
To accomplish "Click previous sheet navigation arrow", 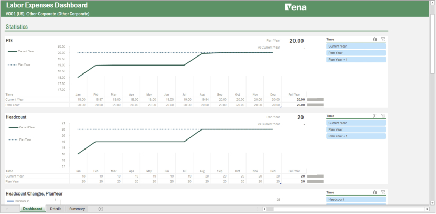I will coord(7,209).
